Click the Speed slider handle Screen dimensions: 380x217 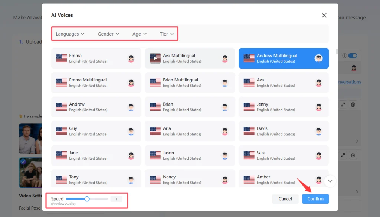pos(87,199)
